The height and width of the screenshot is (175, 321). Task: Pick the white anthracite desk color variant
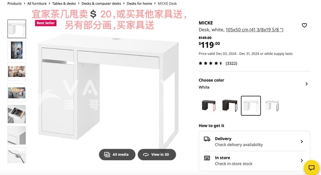pos(272,106)
